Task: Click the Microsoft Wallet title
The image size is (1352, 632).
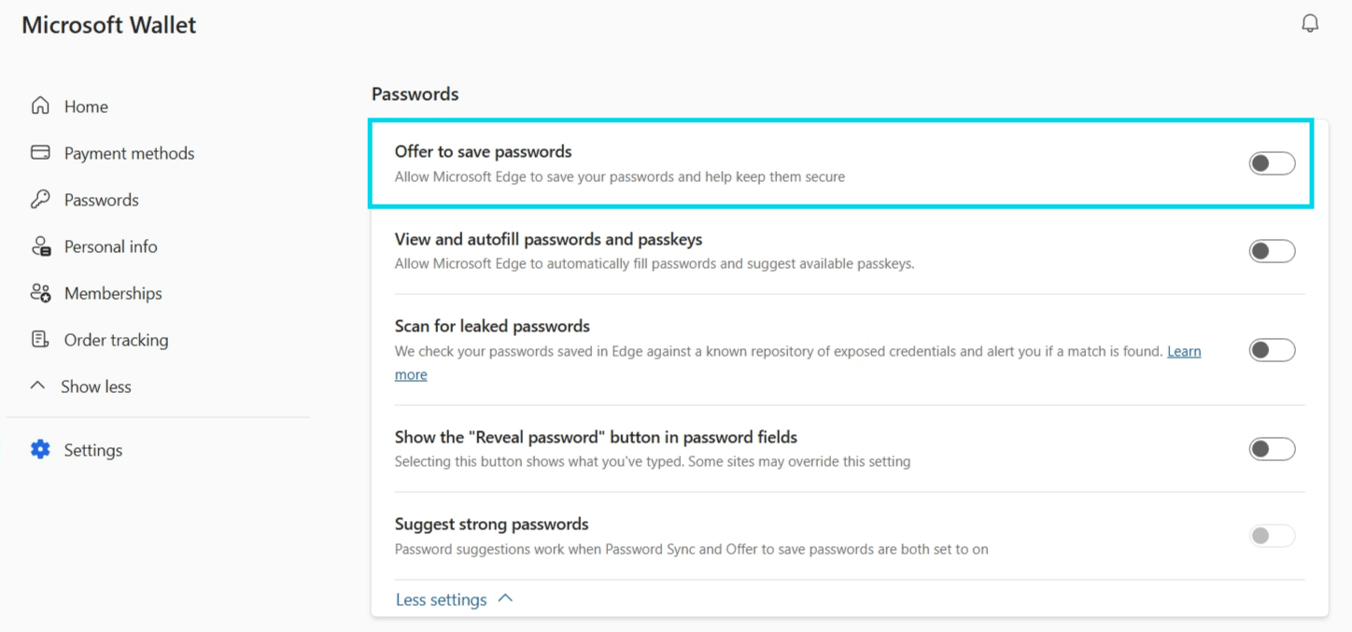Action: 109,25
